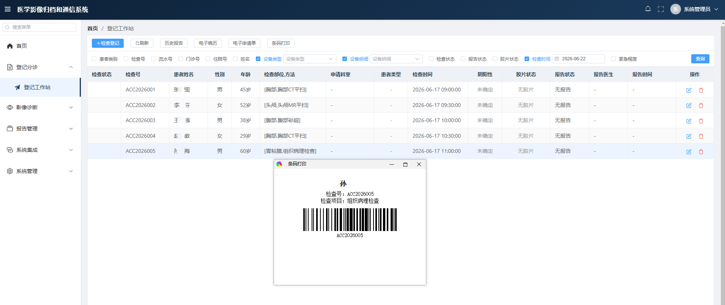
Task: Enable the 流水号 filter checkbox
Action: 153,59
